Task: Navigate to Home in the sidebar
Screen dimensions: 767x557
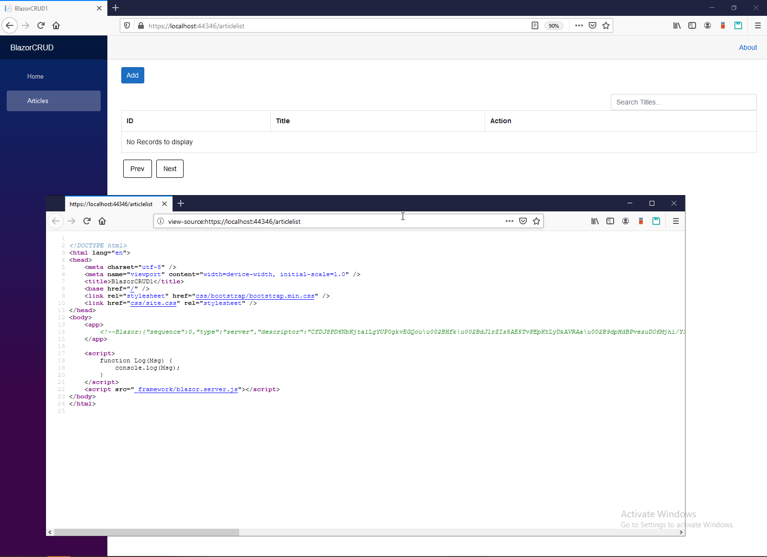Action: [x=54, y=76]
